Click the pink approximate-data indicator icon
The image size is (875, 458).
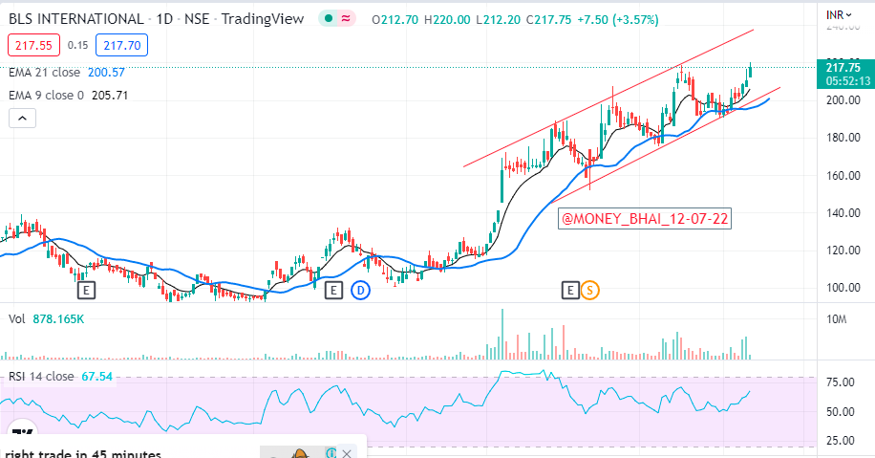click(x=346, y=18)
